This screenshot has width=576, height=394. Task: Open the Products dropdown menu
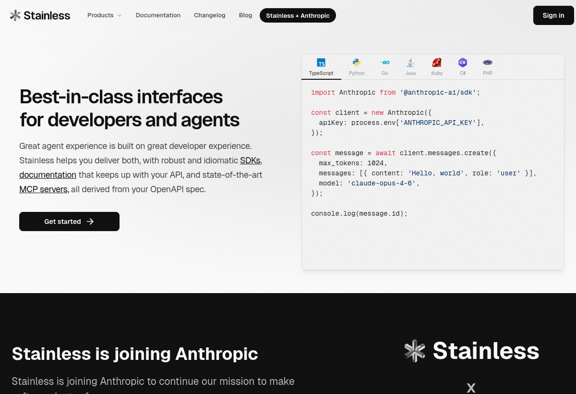pos(104,15)
